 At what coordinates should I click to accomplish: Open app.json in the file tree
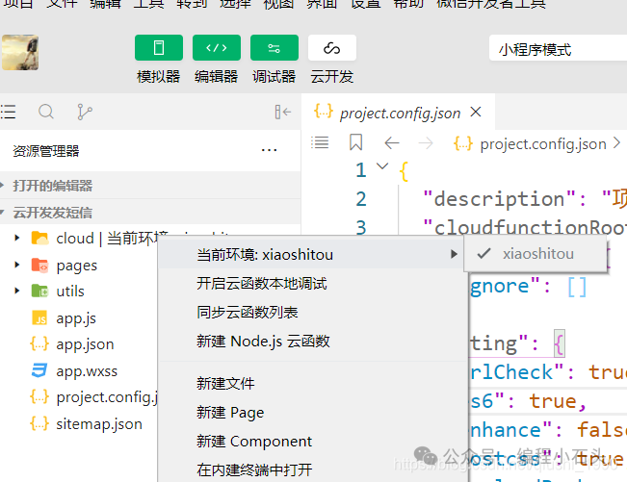(x=85, y=344)
